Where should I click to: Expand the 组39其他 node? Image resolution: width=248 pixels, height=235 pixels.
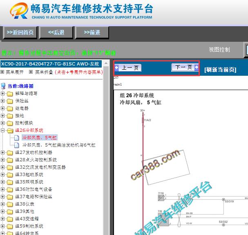point(2,211)
